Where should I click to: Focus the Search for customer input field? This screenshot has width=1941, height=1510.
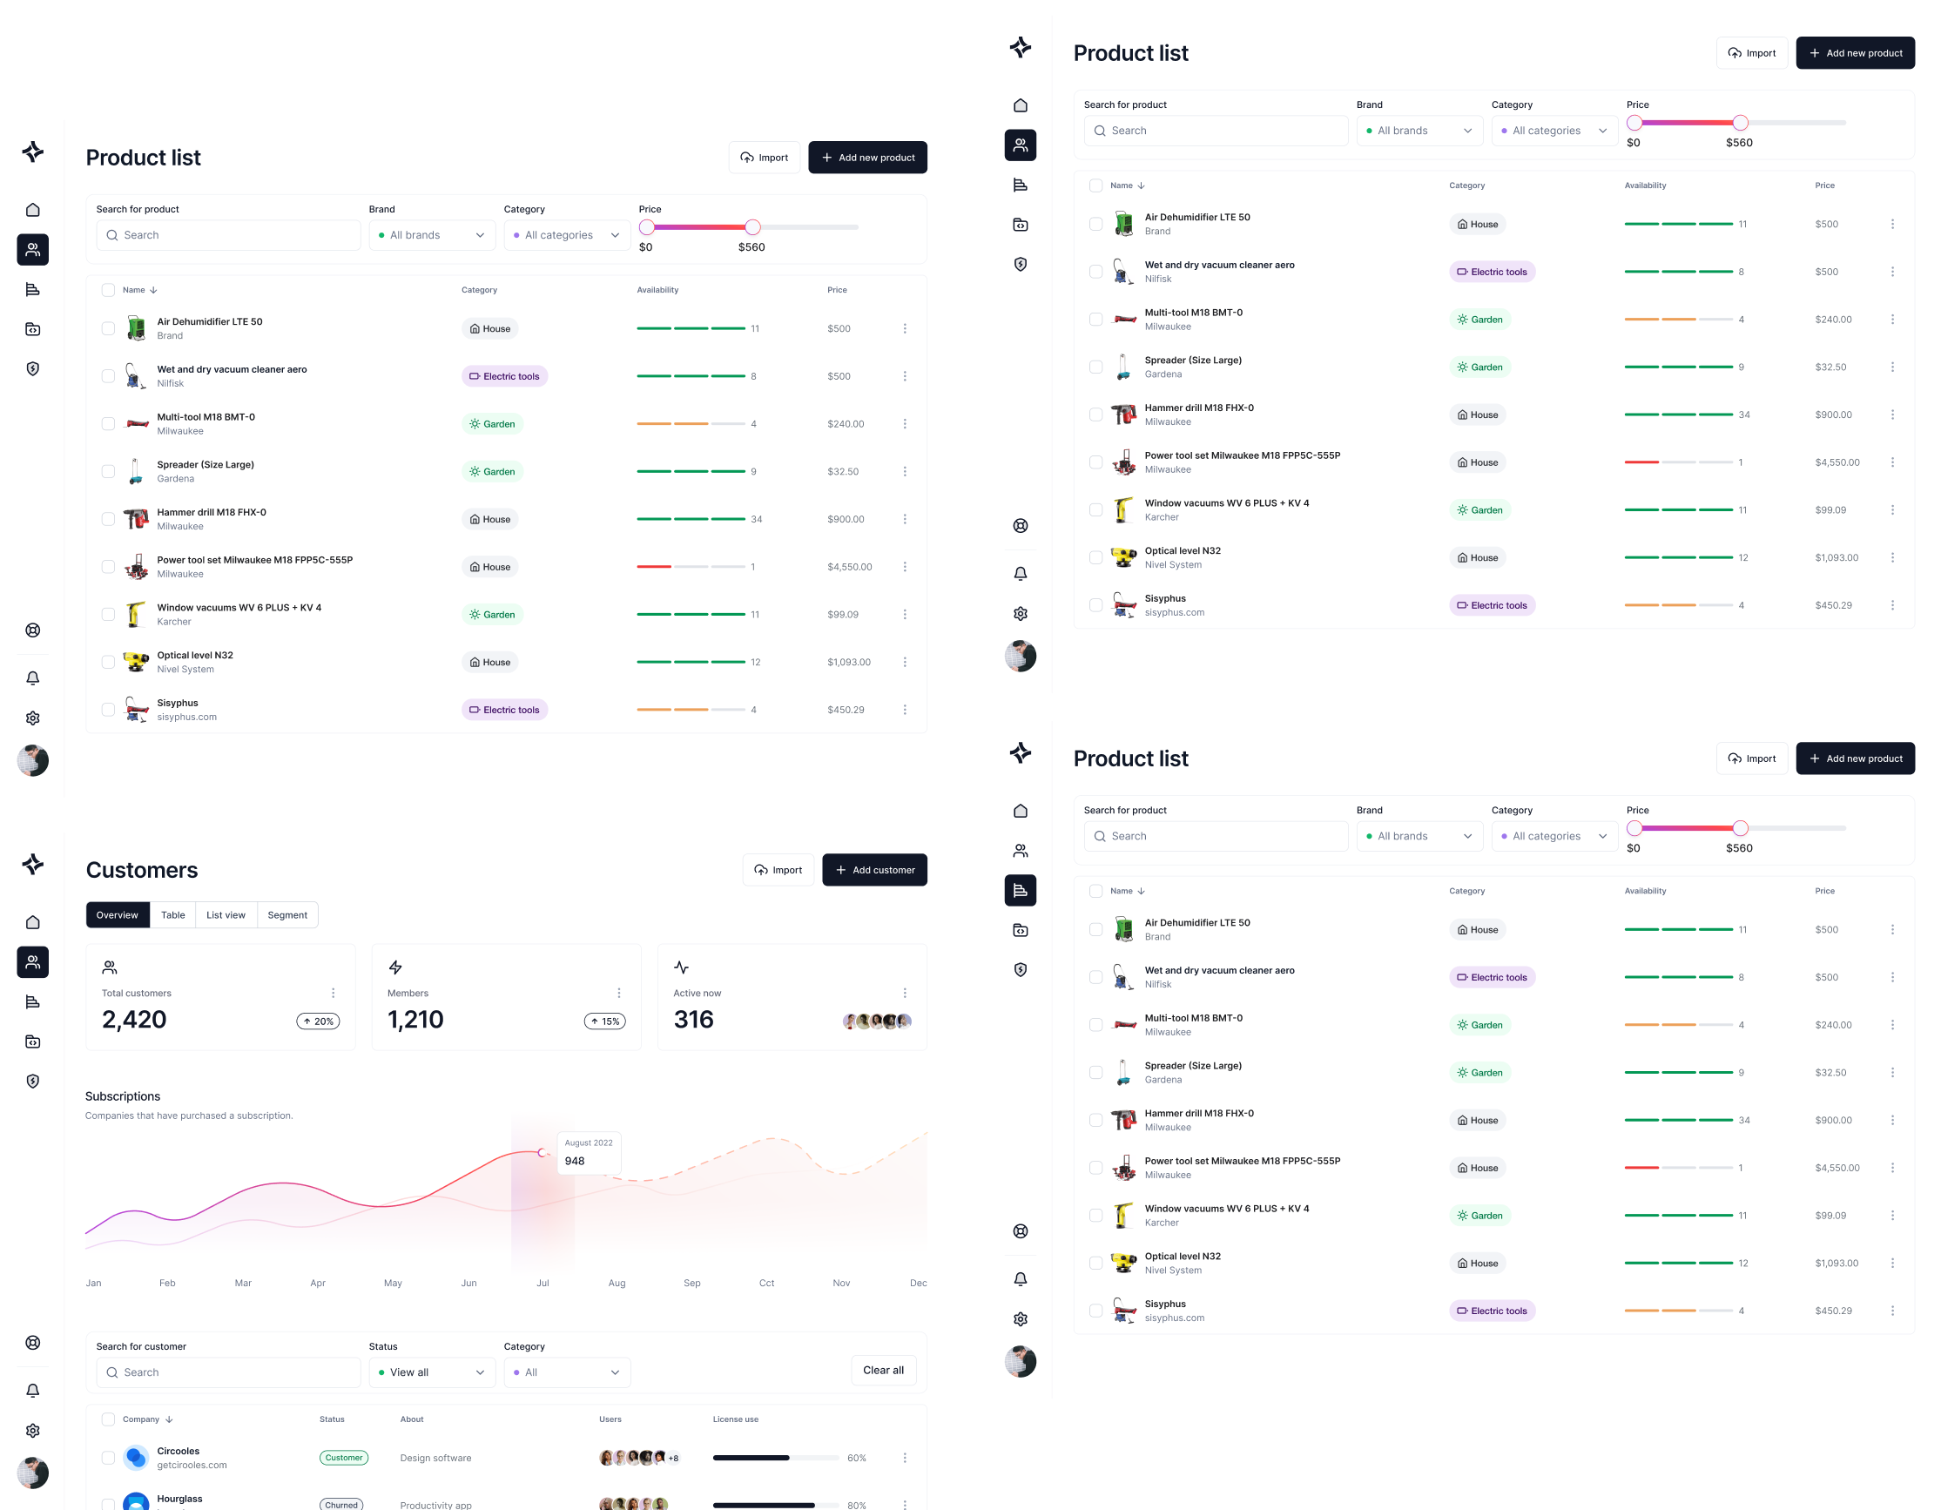pyautogui.click(x=228, y=1372)
